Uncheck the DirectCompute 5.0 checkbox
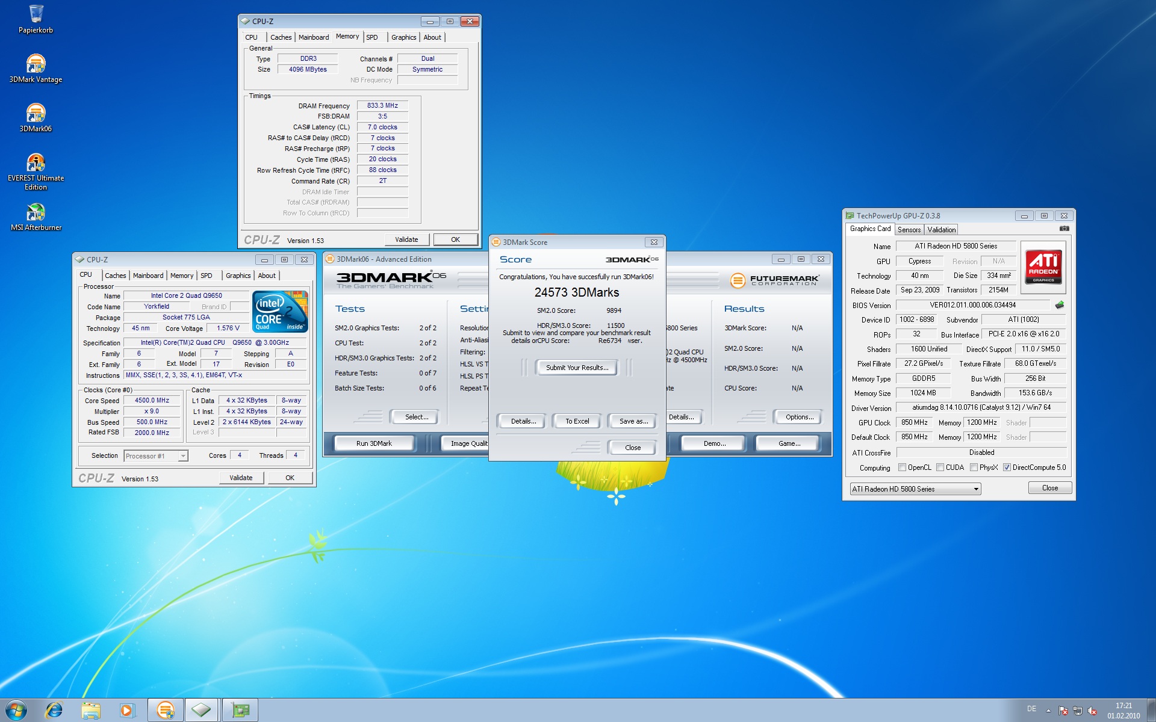The image size is (1156, 722). [1007, 467]
